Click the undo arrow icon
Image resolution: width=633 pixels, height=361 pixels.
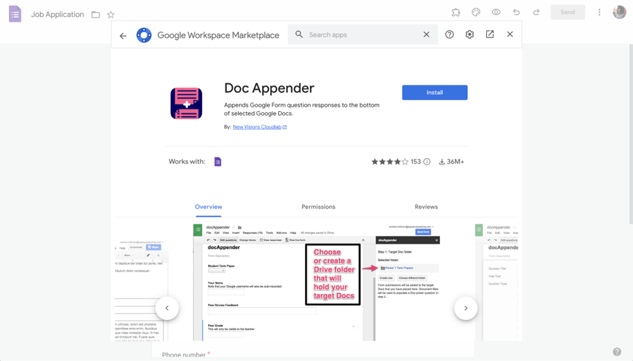517,13
